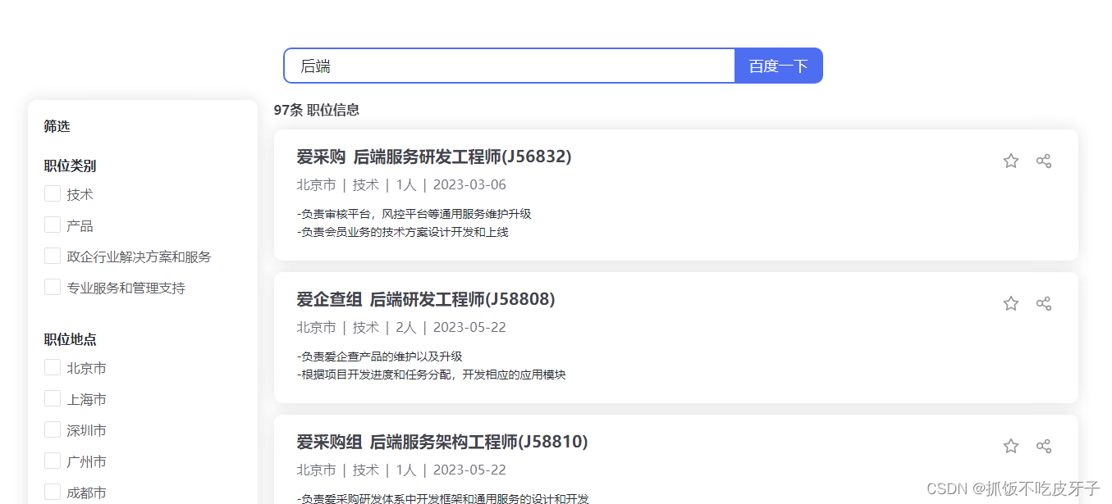The image size is (1112, 504).
Task: Favorite the 后端服务研发工程师(J56832) job with the star
Action: pyautogui.click(x=1010, y=161)
